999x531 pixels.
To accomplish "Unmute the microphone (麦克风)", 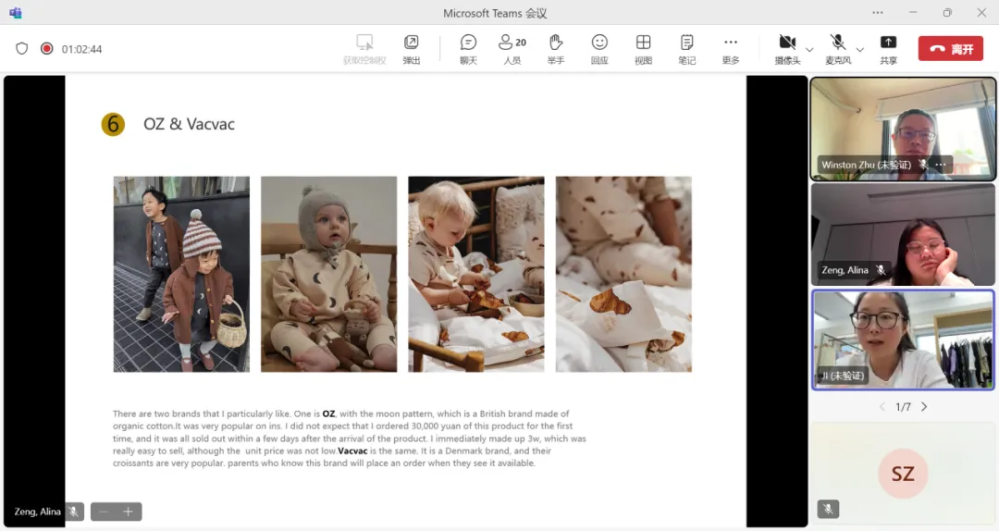I will pyautogui.click(x=838, y=49).
